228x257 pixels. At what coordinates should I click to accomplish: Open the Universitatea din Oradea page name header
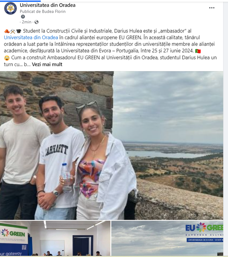point(47,5)
